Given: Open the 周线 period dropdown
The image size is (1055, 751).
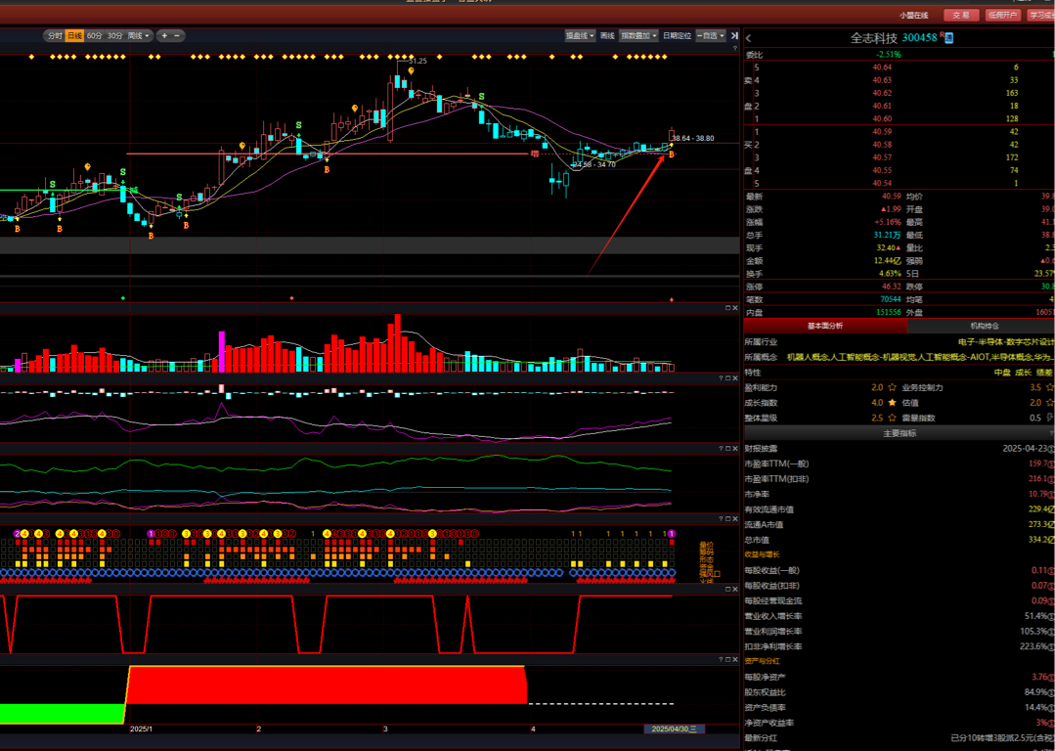Looking at the screenshot, I should click(139, 35).
